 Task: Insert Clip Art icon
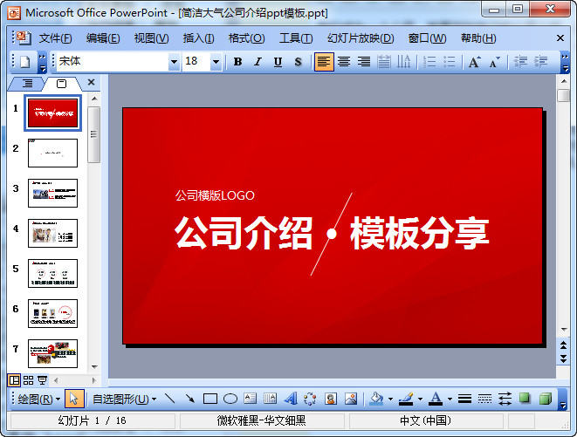pos(331,399)
